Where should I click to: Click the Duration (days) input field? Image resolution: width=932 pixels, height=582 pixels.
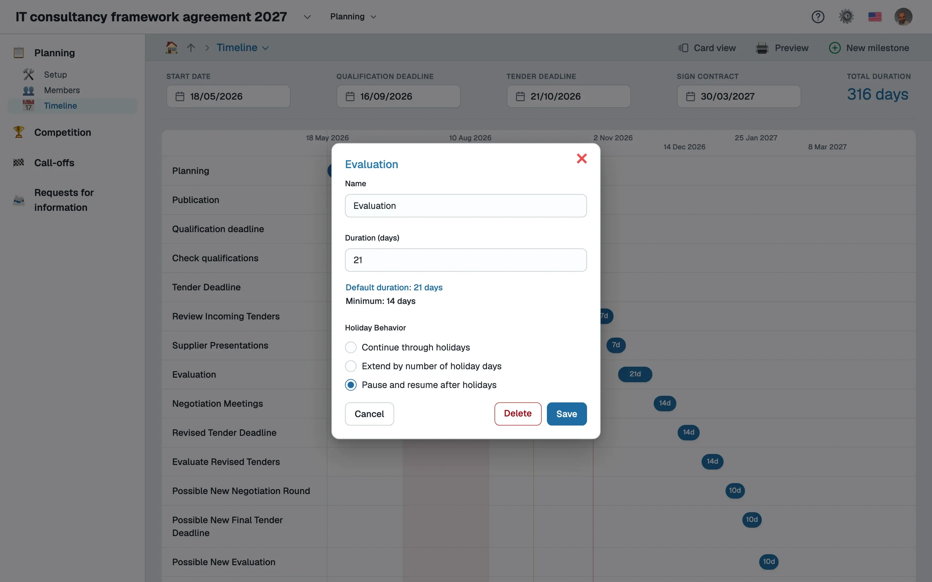click(466, 260)
